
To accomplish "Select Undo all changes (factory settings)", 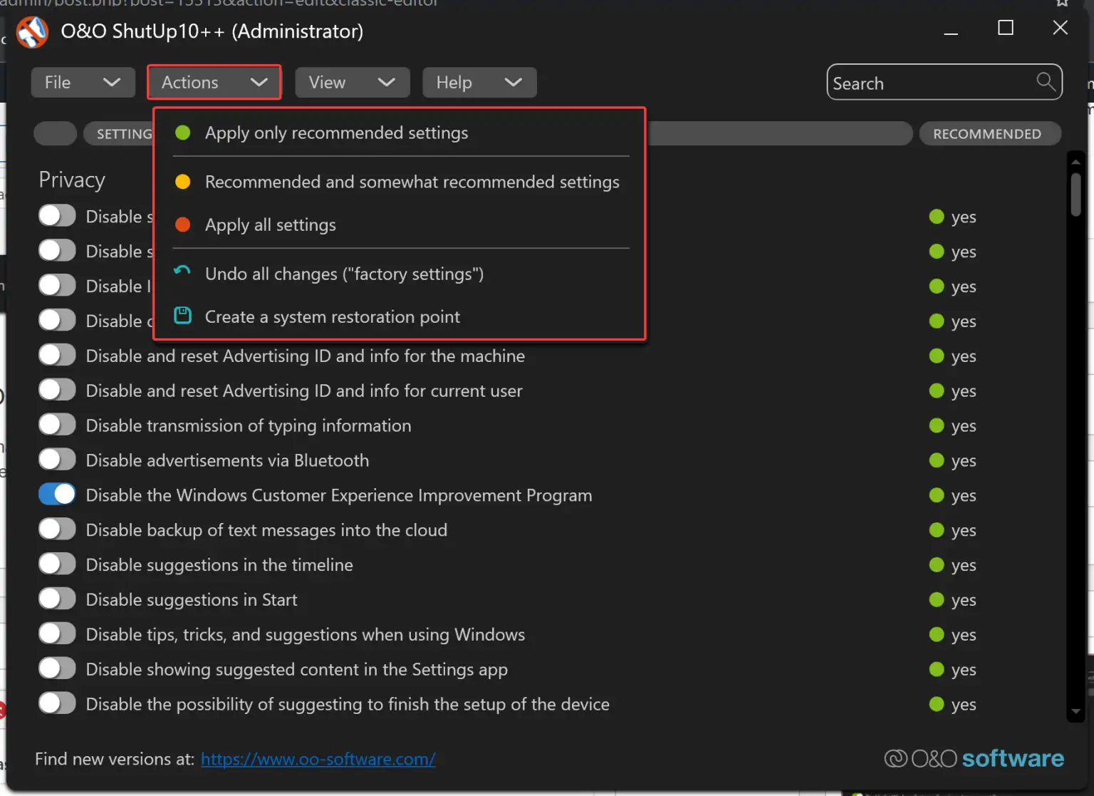I will (400, 274).
